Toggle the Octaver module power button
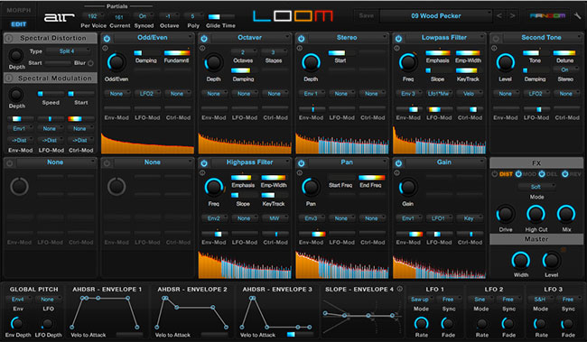Screen dimensions: 587x342 (204, 39)
